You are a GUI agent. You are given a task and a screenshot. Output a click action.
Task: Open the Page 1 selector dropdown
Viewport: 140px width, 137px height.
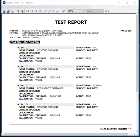coord(95,11)
